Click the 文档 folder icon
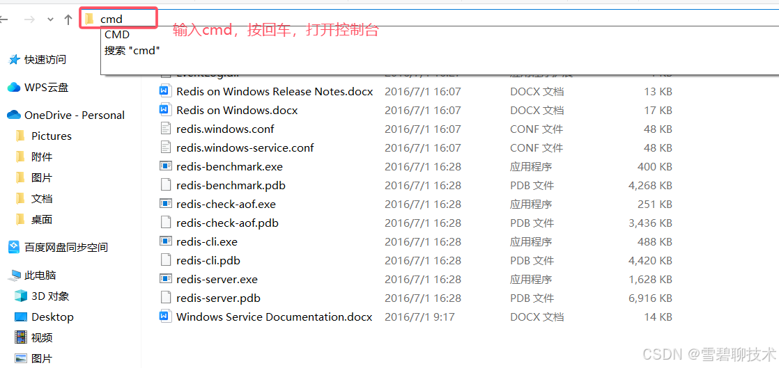779x368 pixels. click(20, 198)
